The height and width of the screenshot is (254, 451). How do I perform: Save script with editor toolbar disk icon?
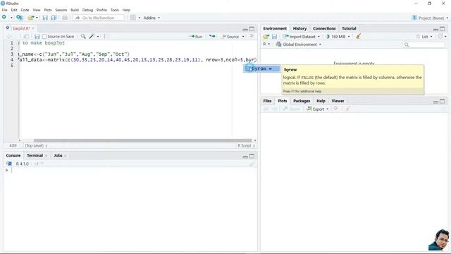[37, 37]
